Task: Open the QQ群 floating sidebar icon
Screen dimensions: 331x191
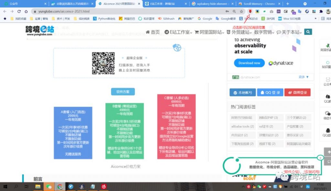Action: point(327,98)
